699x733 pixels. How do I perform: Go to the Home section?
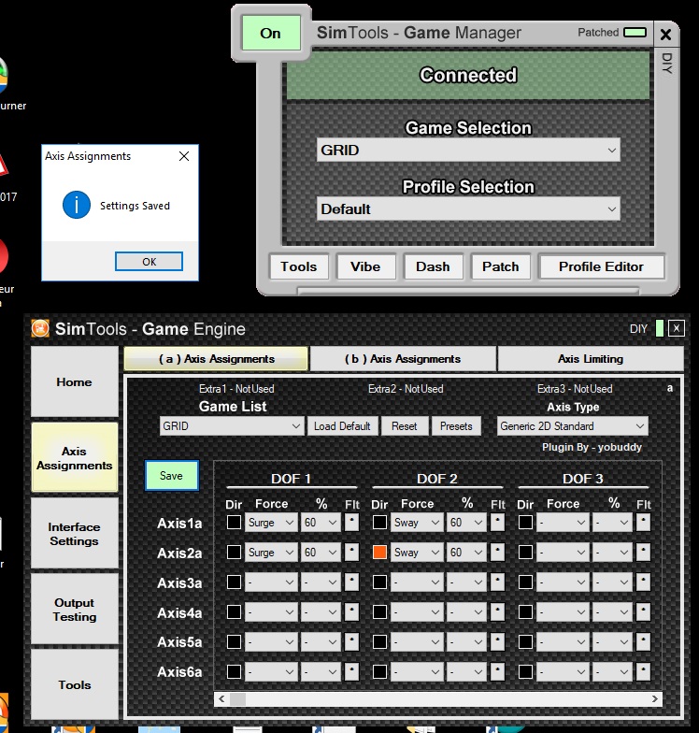(75, 381)
